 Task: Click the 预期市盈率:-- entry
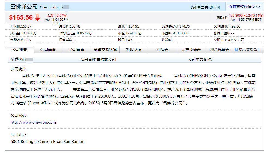[x=224, y=33]
